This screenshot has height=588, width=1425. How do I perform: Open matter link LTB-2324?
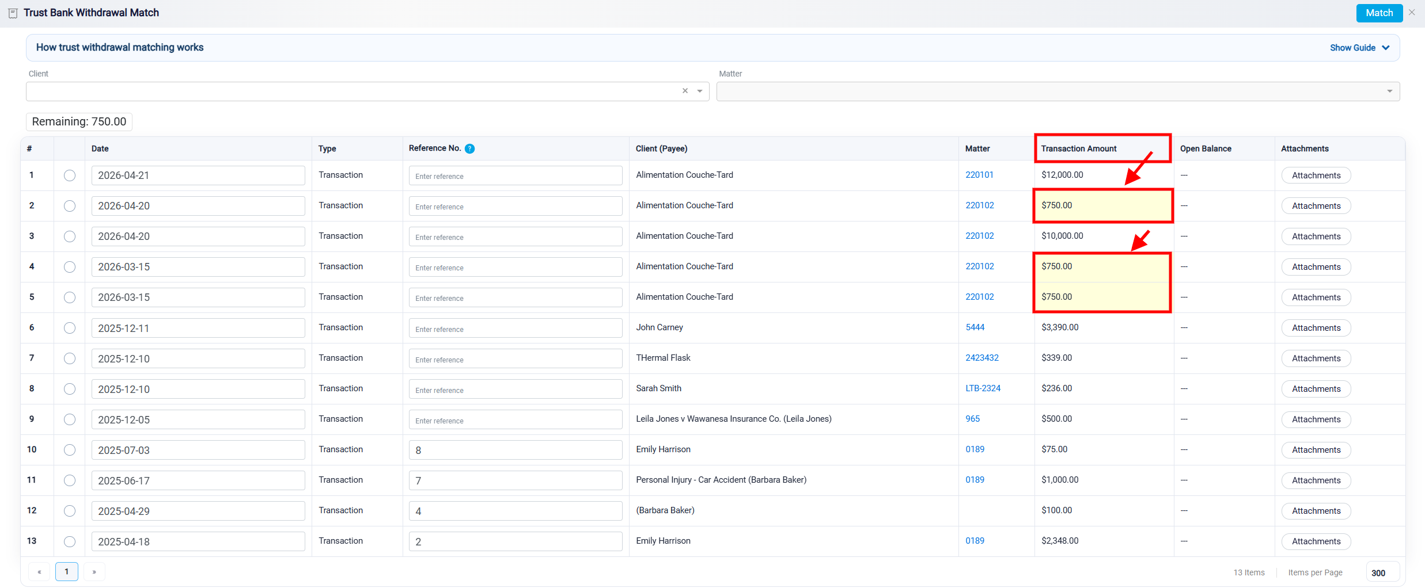(x=983, y=388)
